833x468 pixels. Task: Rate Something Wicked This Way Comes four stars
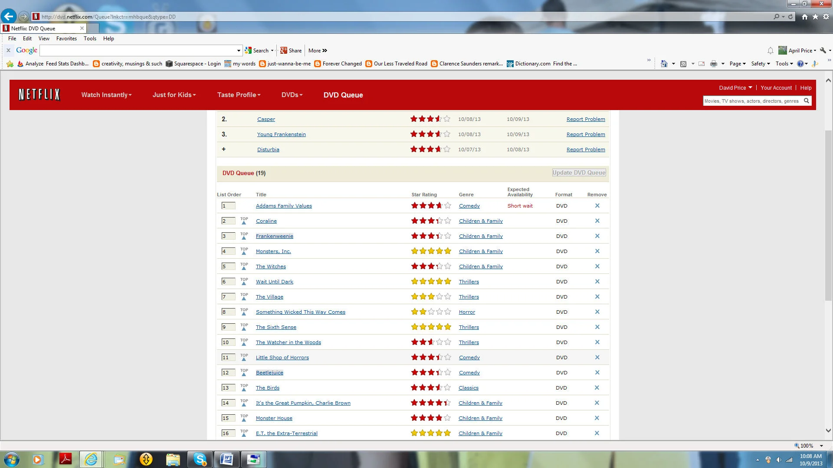[439, 312]
